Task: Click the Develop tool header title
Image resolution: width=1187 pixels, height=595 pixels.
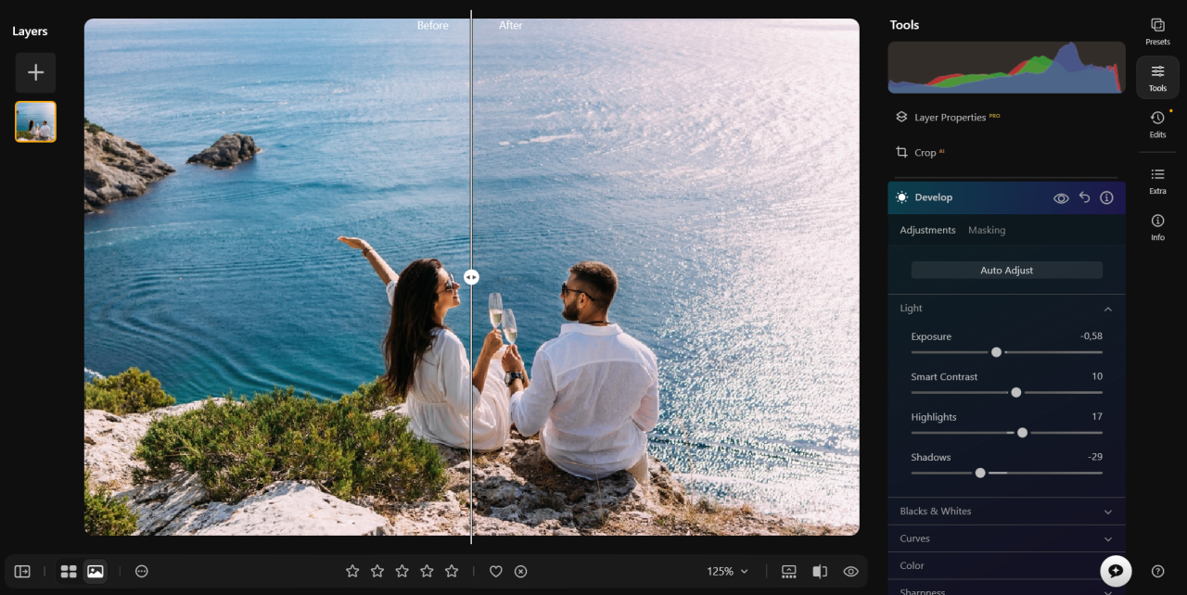Action: (x=933, y=197)
